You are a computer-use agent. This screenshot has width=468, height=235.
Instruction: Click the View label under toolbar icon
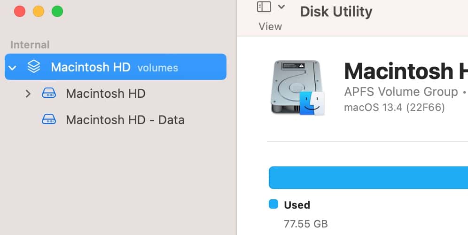(270, 27)
